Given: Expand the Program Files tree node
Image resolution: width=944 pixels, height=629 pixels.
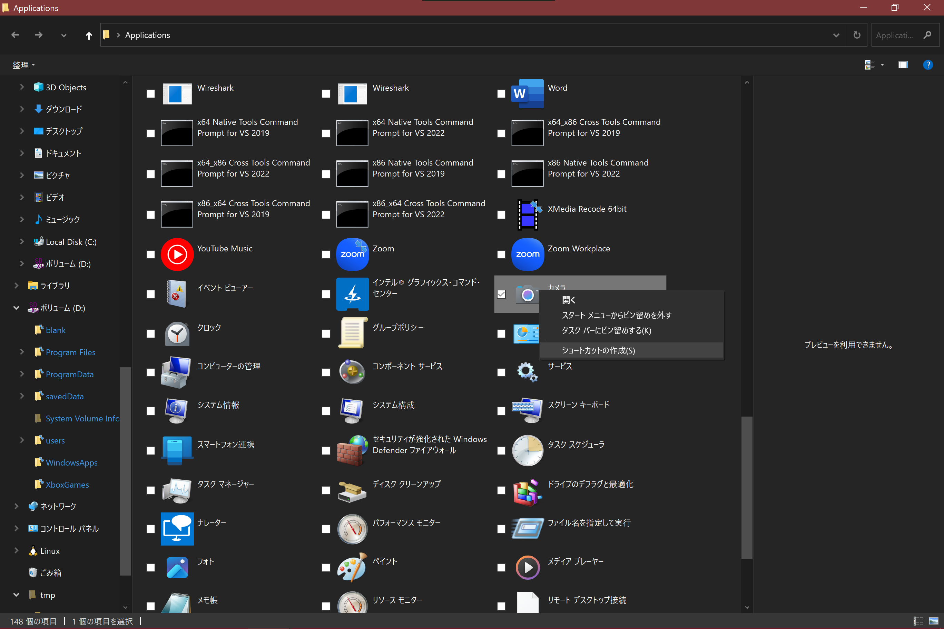Looking at the screenshot, I should (x=22, y=352).
